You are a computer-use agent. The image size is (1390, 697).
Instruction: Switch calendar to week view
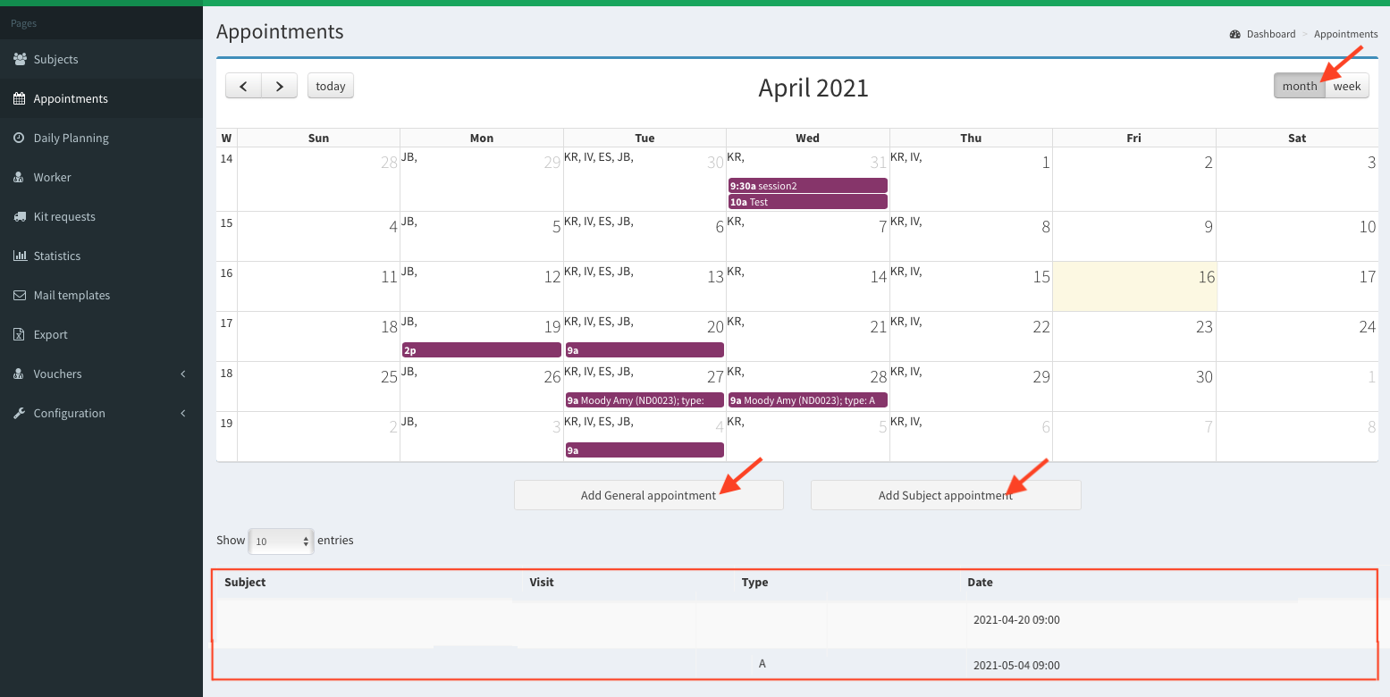1347,86
